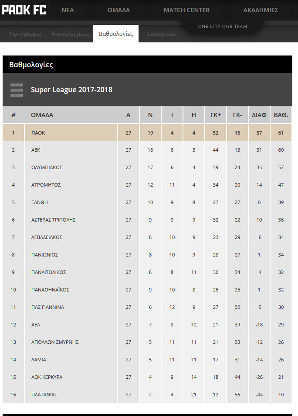Click the Super League table icon
This screenshot has height=416, width=298.
coord(17,90)
